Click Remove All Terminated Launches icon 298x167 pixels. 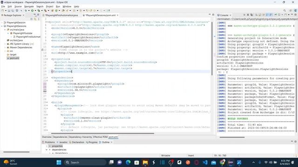(251, 15)
